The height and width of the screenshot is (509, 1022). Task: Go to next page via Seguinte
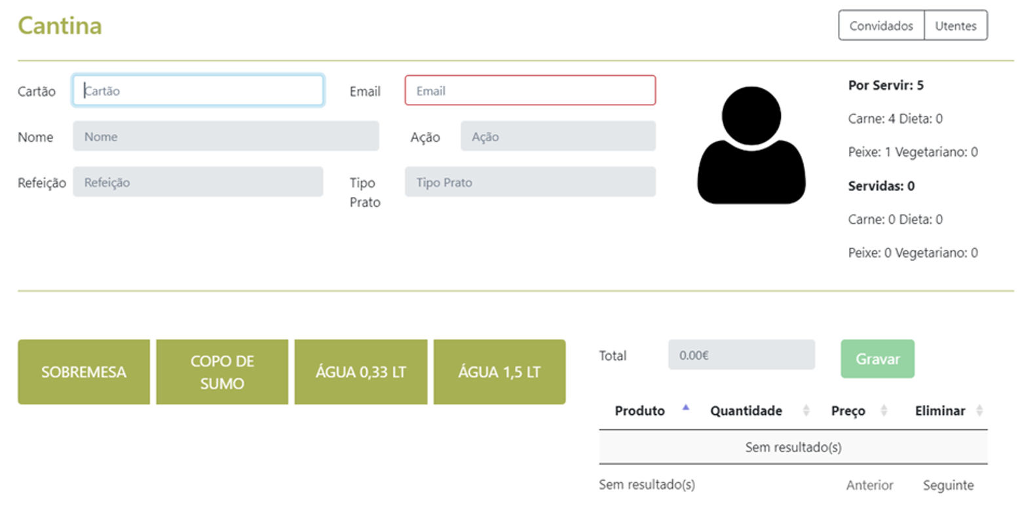click(947, 485)
